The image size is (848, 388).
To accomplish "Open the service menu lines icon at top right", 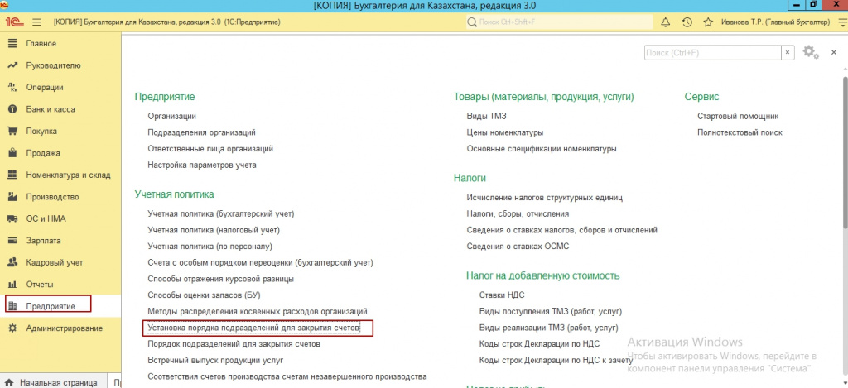I will click(841, 22).
